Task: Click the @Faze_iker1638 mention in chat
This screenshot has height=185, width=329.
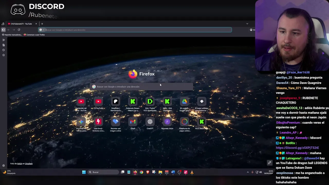Action: click(298, 72)
